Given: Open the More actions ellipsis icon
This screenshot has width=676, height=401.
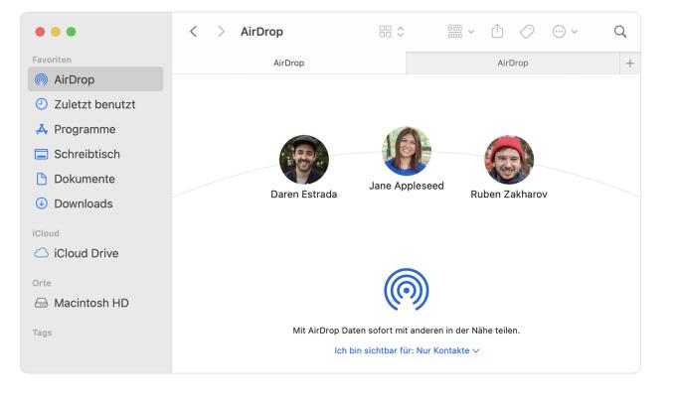Looking at the screenshot, I should (559, 32).
